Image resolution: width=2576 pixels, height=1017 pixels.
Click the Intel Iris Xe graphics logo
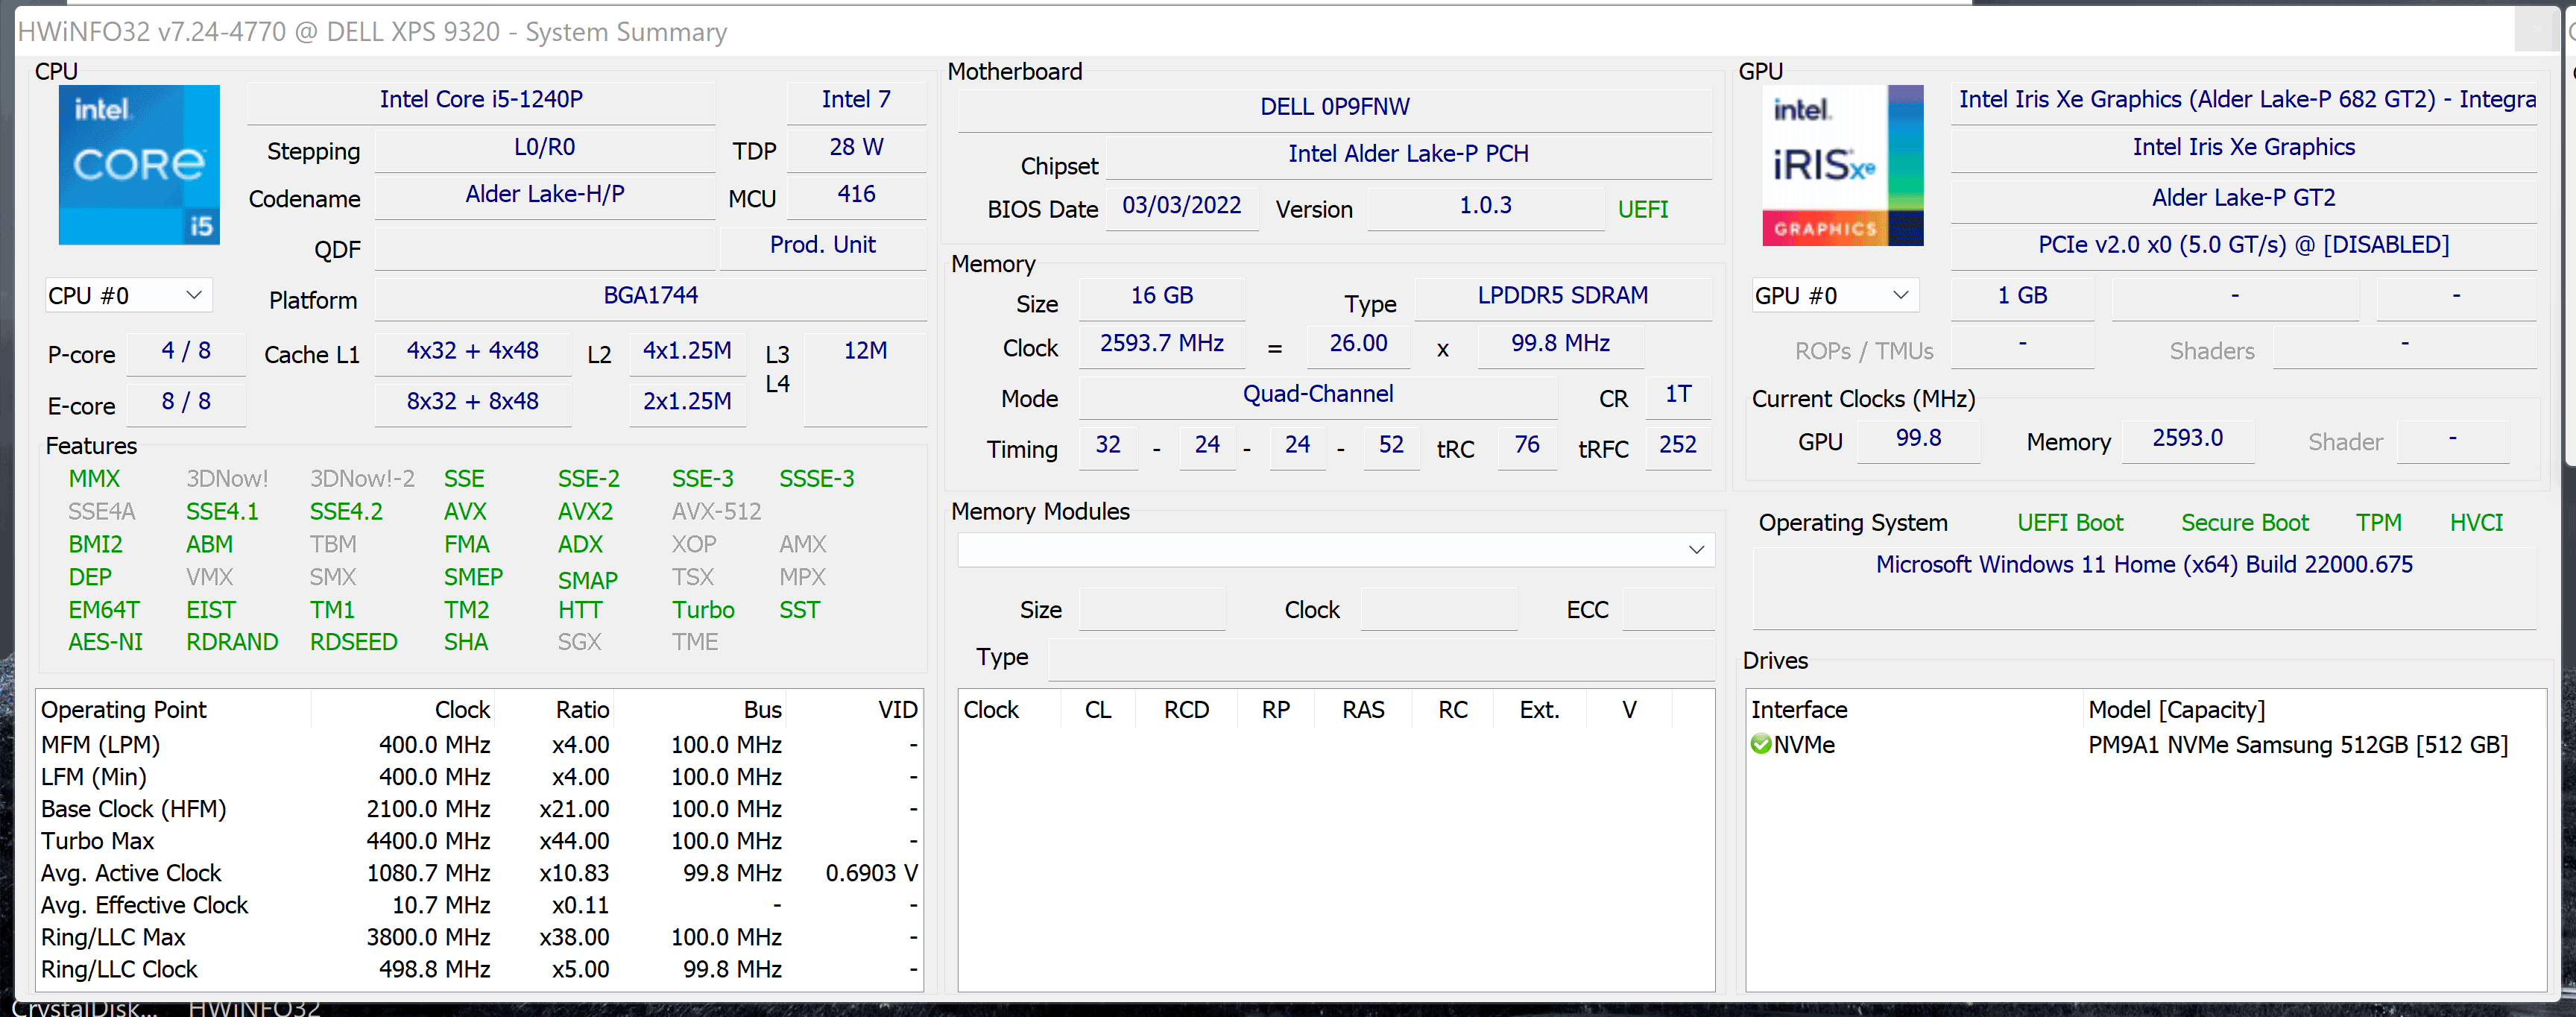[x=1842, y=165]
